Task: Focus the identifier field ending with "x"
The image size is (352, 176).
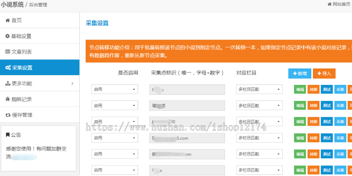Action: (187, 170)
